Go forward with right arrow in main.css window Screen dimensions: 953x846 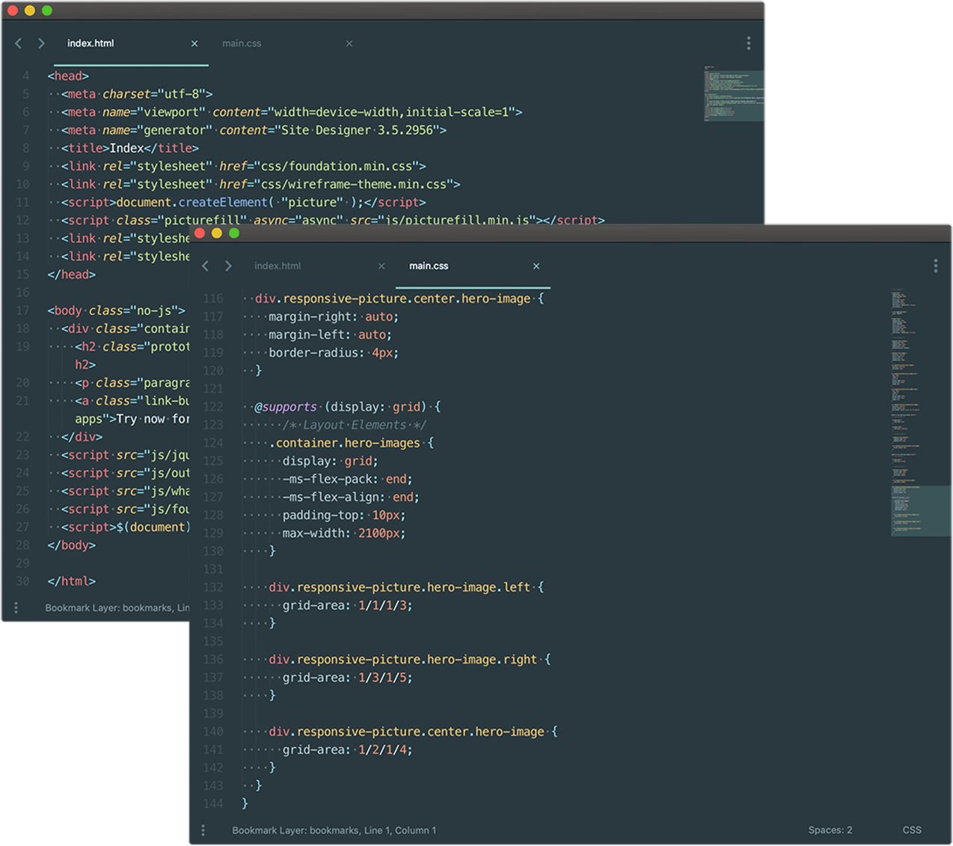click(228, 266)
